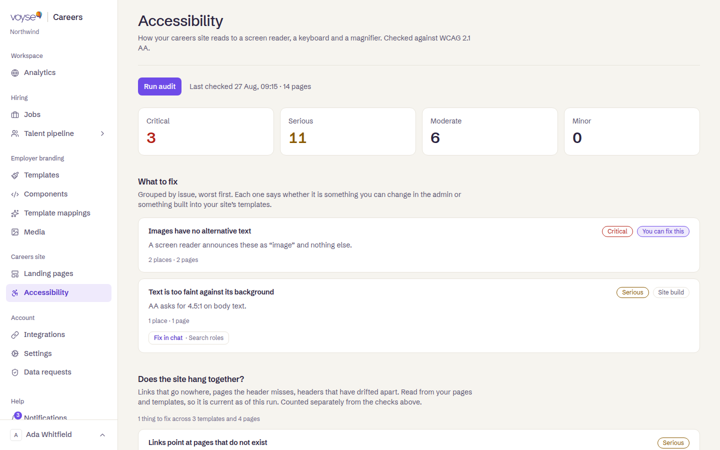Click the Run audit button

click(x=159, y=86)
